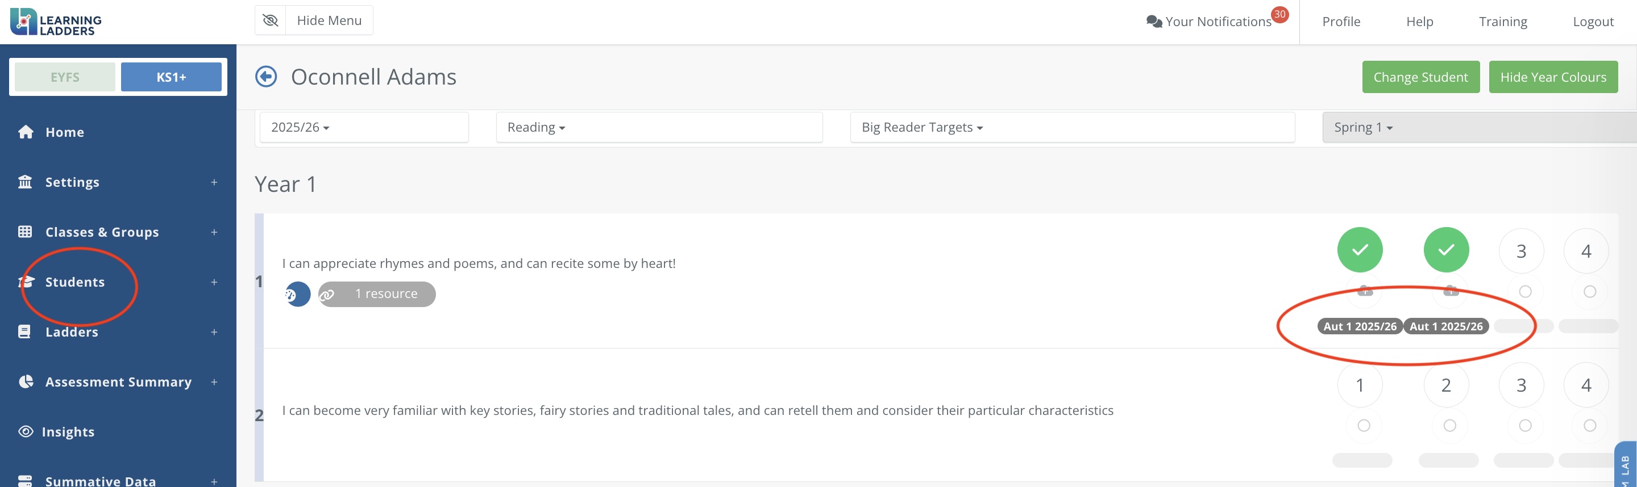
Task: Click the Hide Year Colours button
Action: coord(1552,77)
